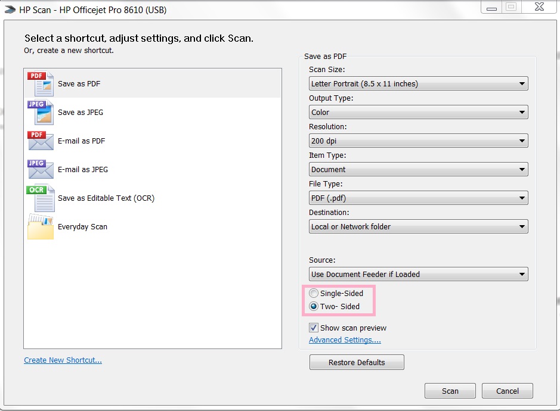Expand the Source dropdown list

(418, 275)
